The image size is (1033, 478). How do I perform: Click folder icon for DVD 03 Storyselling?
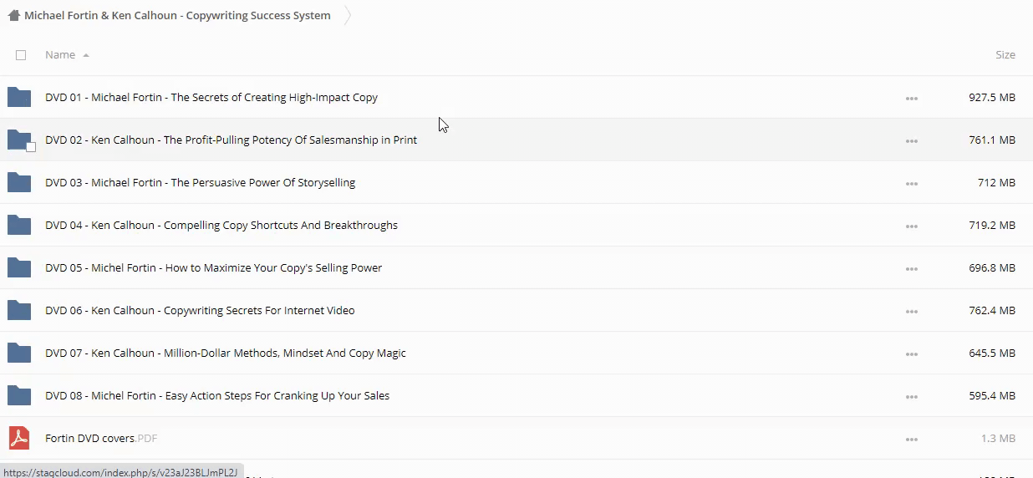coord(18,182)
